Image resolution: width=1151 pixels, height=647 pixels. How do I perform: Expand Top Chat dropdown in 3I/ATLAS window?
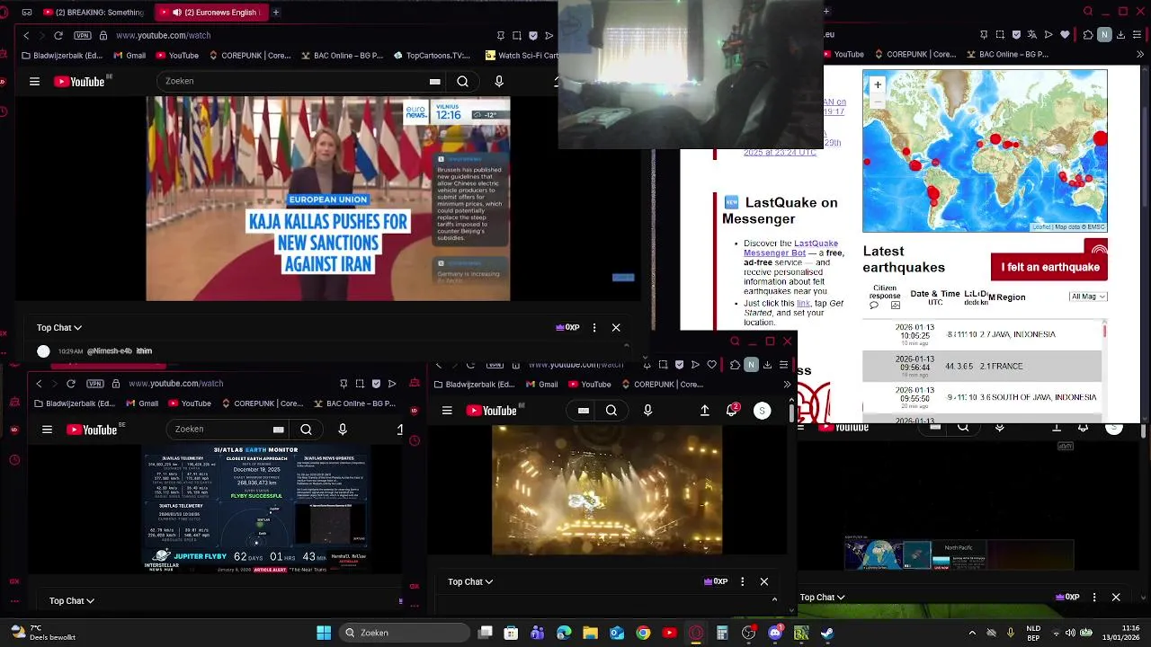pyautogui.click(x=72, y=601)
